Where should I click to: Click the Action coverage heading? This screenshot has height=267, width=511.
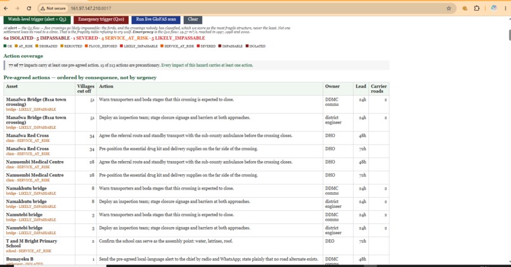23,56
